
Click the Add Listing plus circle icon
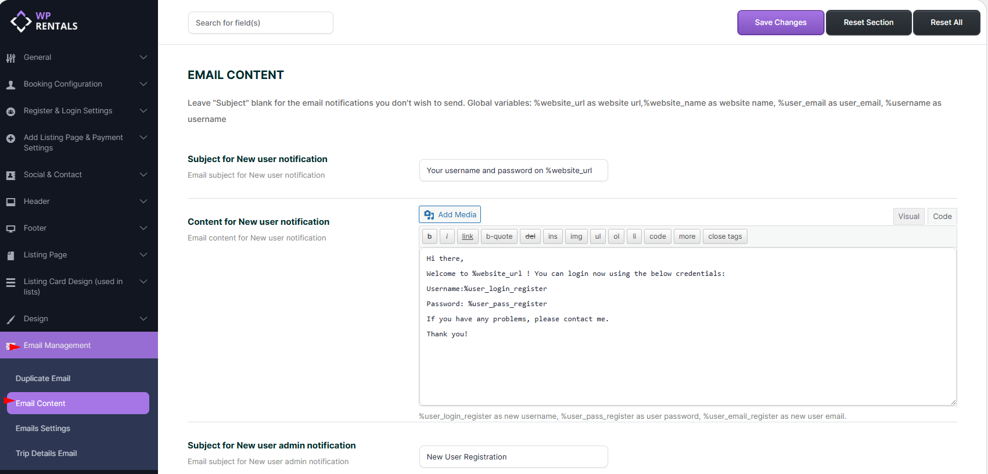[10, 138]
